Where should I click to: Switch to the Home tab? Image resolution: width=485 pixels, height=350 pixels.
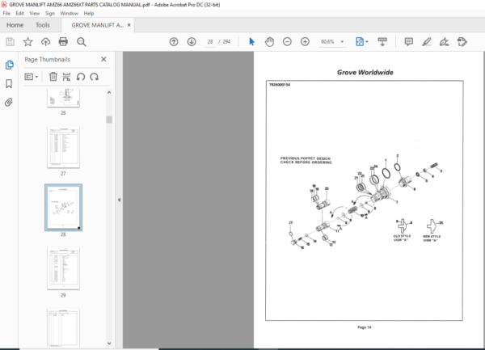click(x=15, y=25)
